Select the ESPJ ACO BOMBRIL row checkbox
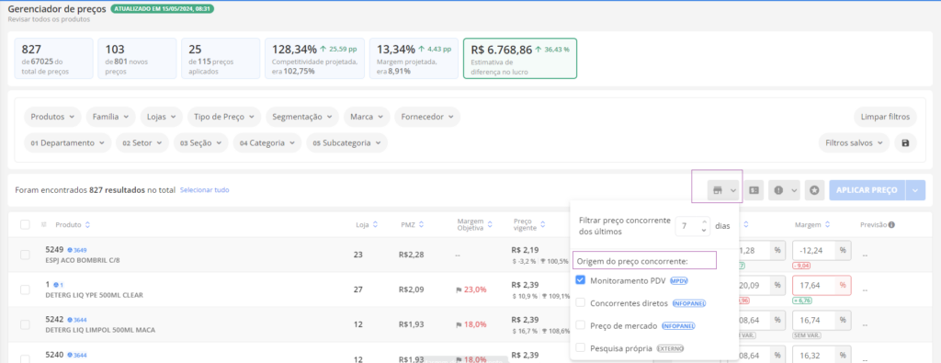This screenshot has height=363, width=941. [x=25, y=255]
